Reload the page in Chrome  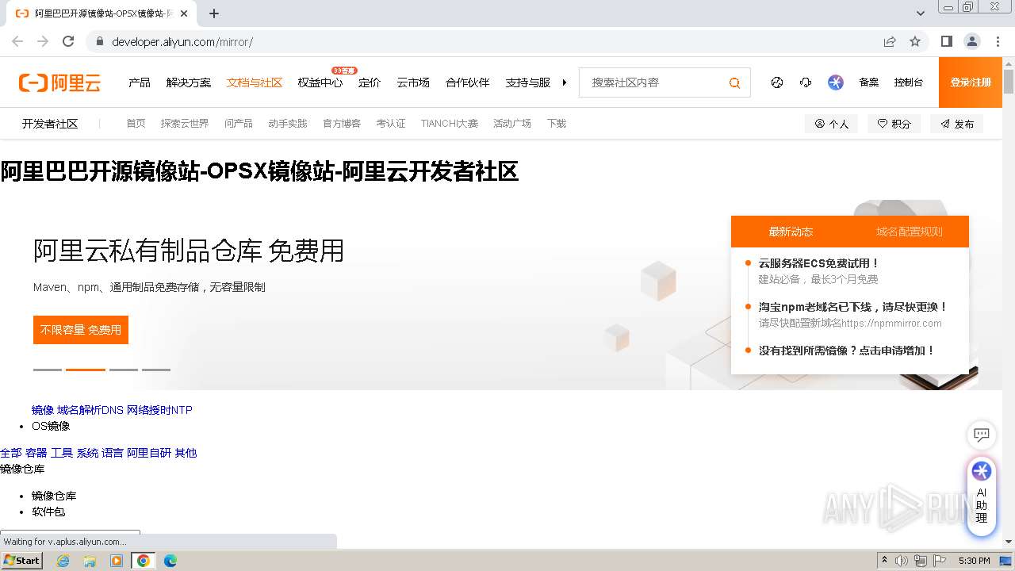(68, 41)
